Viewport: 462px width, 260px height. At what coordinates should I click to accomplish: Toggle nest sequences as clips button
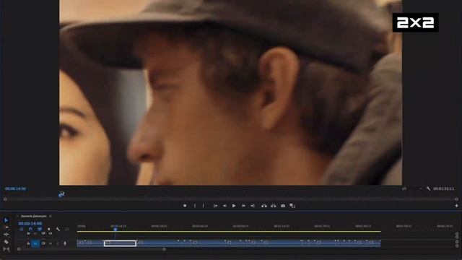pos(21,229)
